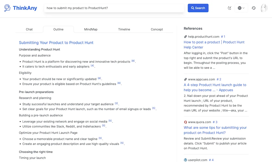The height and width of the screenshot is (162, 272).
Task: Click citation marker [2] after target audience
Action: point(116,103)
